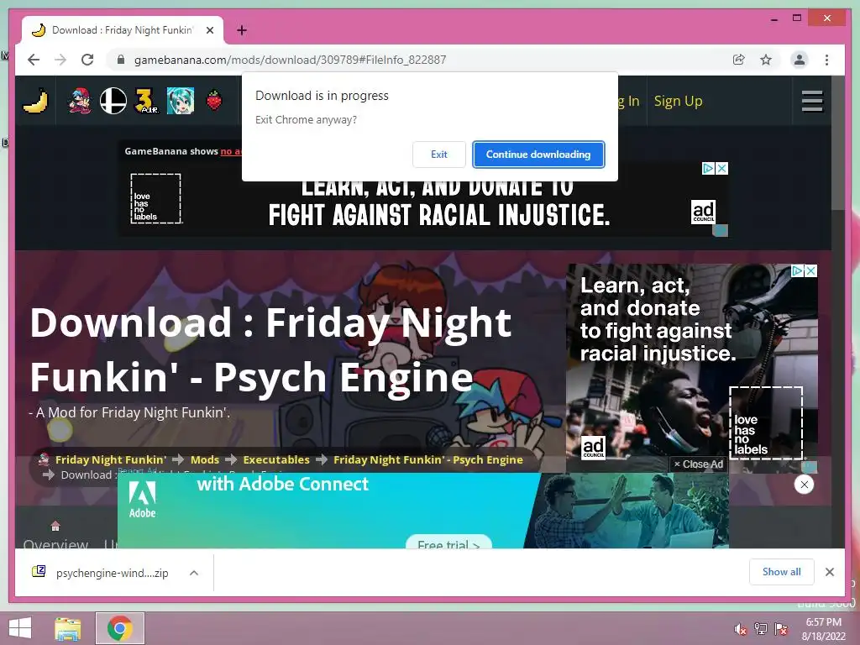Open the hamburger site menu
The height and width of the screenshot is (645, 860).
coord(812,101)
